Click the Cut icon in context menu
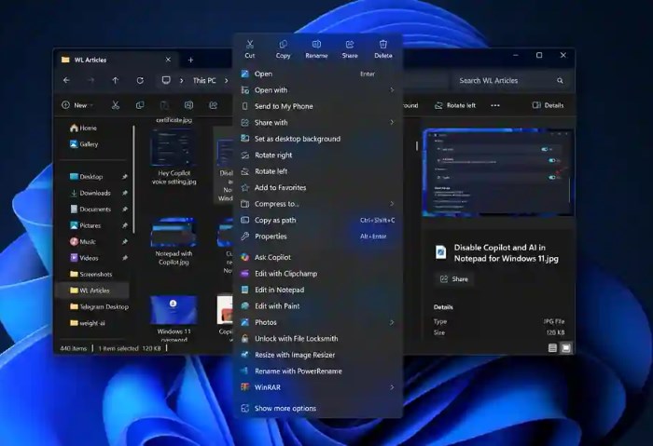The image size is (653, 446). click(x=250, y=48)
